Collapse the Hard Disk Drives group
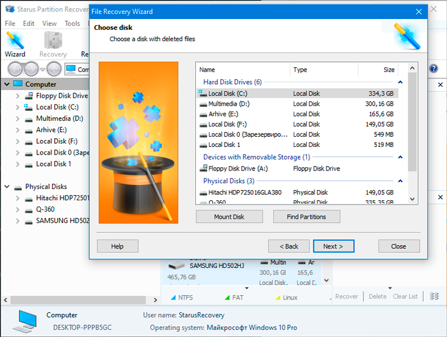 pyautogui.click(x=400, y=82)
